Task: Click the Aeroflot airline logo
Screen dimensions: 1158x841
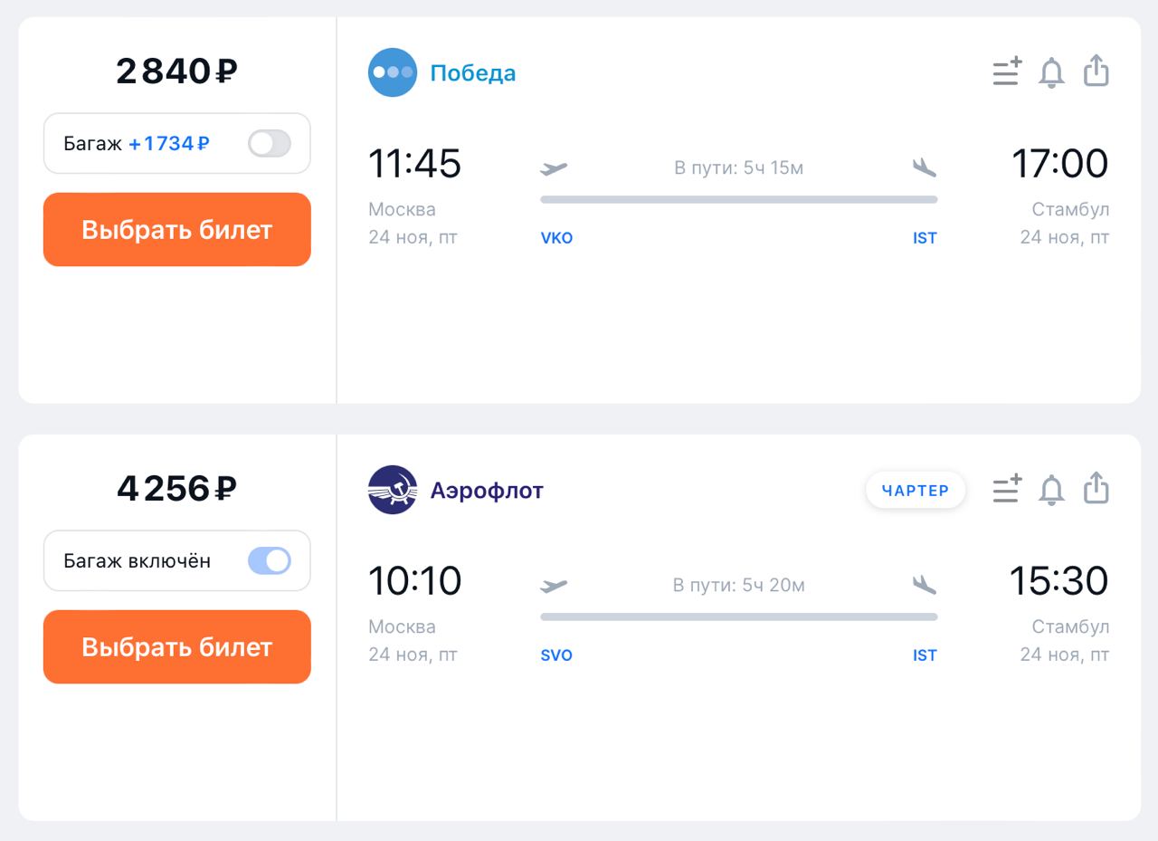Action: [x=393, y=490]
